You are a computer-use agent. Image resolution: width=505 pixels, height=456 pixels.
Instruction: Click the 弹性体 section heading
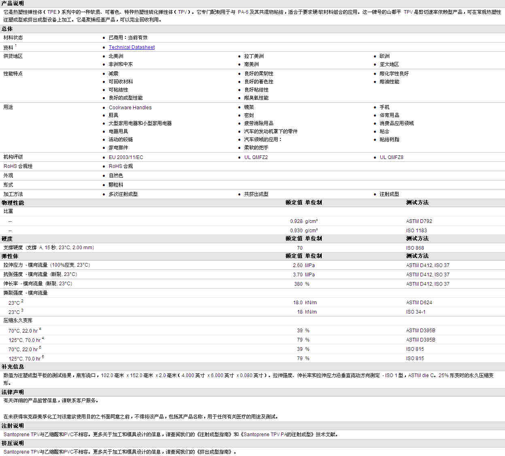(x=10, y=256)
